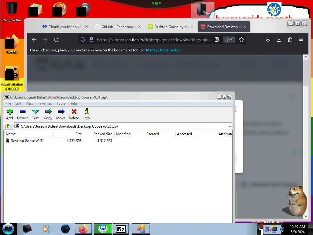The height and width of the screenshot is (235, 313).
Task: Show hidden system tray icons
Action: (x=260, y=229)
